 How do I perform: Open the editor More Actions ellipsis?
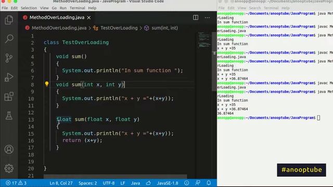coord(207,18)
